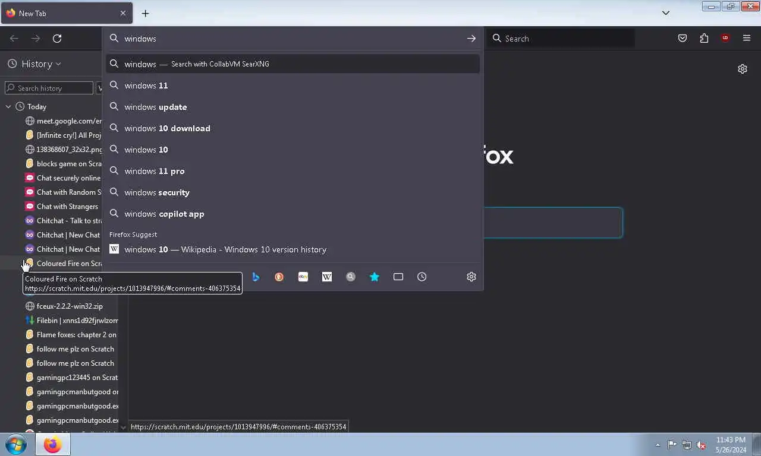Viewport: 761px width, 456px height.
Task: Select the New Tab browser tab
Action: (67, 13)
